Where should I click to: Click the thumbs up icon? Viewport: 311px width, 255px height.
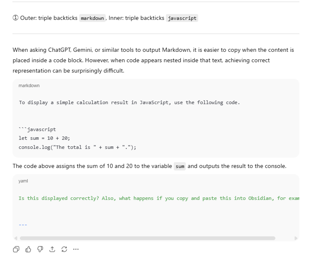point(28,249)
